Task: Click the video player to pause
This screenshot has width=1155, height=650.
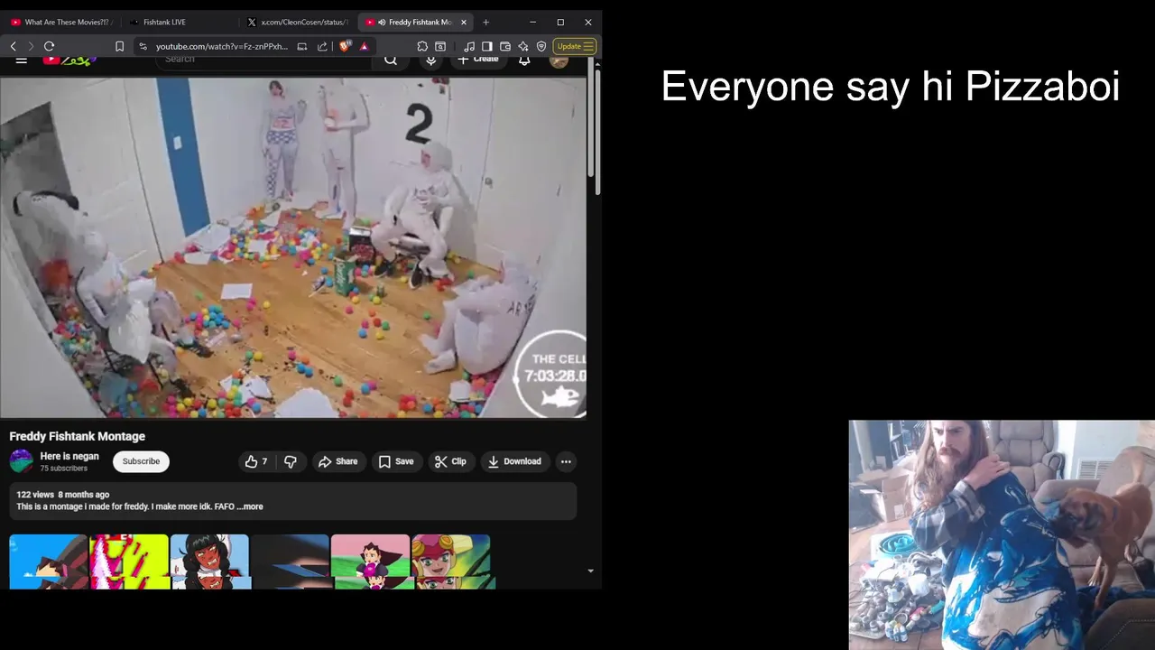Action: pos(293,247)
